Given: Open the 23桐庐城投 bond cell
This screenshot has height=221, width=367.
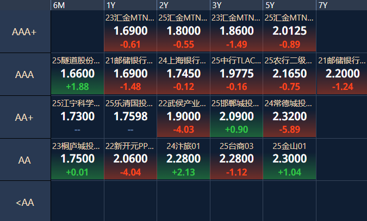Looking at the screenshot, I should coord(77,160).
